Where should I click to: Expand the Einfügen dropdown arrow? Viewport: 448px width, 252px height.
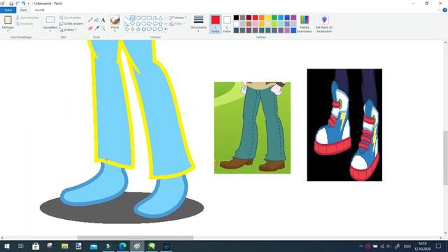[x=8, y=31]
